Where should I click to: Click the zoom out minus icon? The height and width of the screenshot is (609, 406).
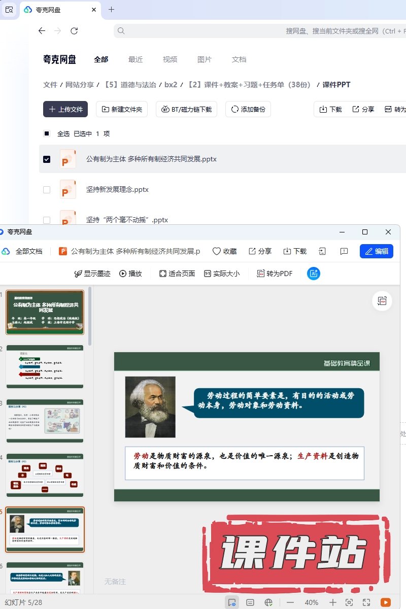pos(290,602)
